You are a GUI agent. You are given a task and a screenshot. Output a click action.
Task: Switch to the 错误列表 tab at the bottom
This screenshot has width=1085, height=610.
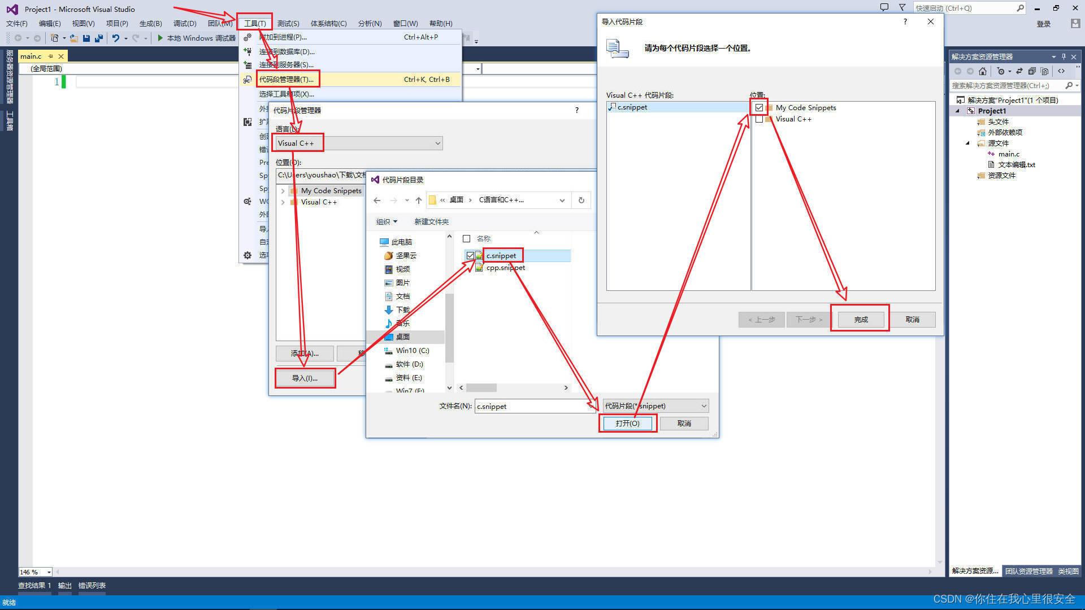pyautogui.click(x=92, y=585)
